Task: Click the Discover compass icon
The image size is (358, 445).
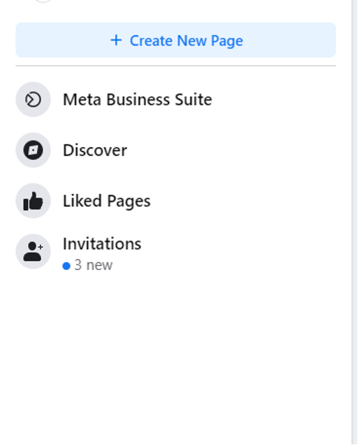Action: click(33, 150)
